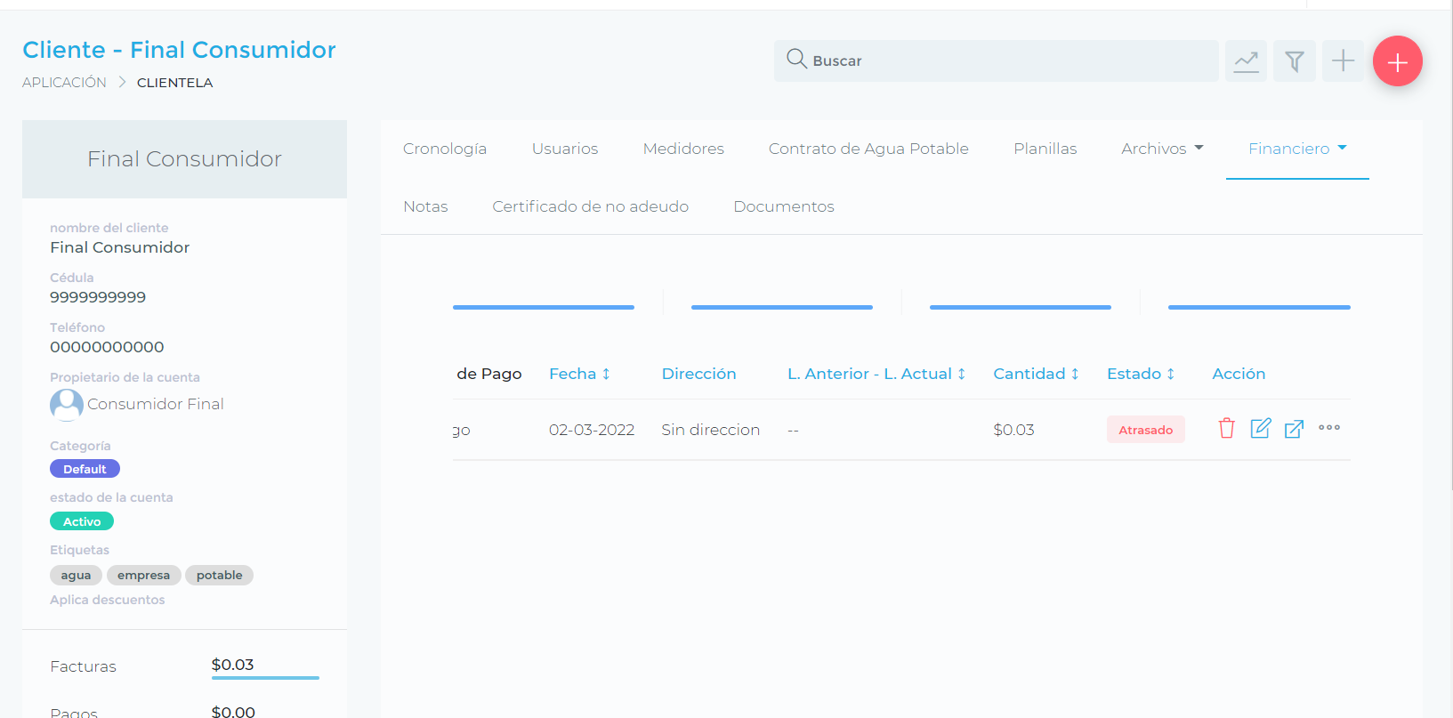This screenshot has width=1453, height=718.
Task: Click the Facturas blue progress bar
Action: [x=265, y=678]
